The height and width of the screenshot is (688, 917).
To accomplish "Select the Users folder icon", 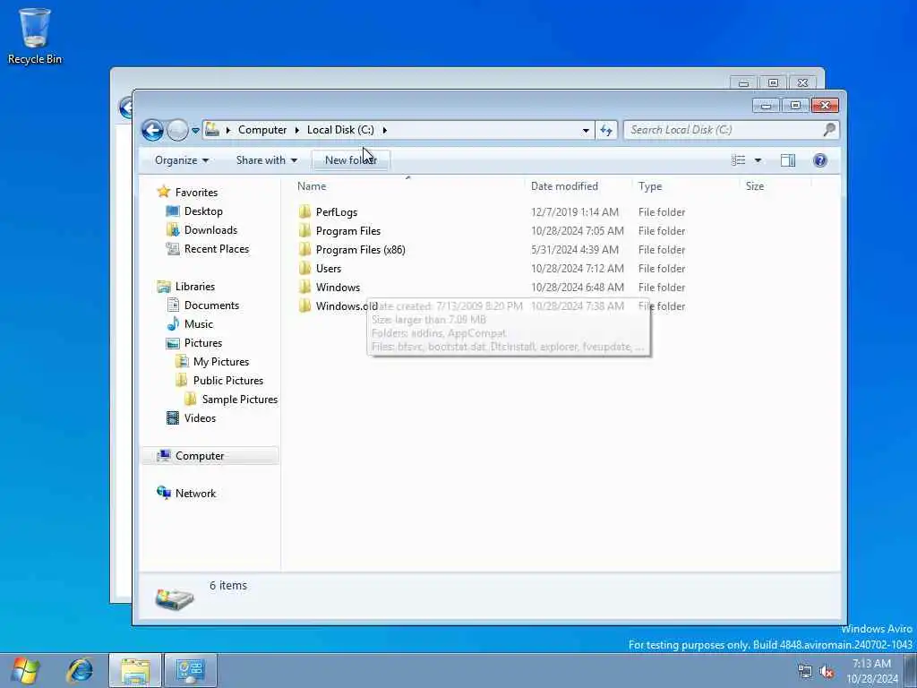I will pos(304,268).
